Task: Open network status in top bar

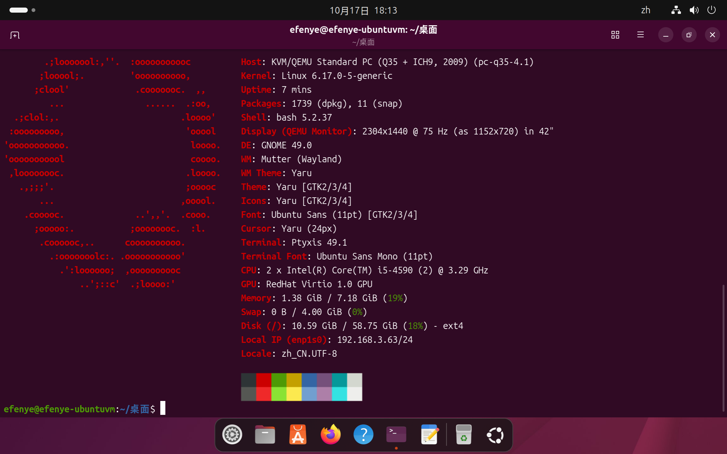Action: (676, 10)
